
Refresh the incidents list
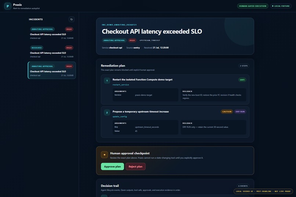71,19
